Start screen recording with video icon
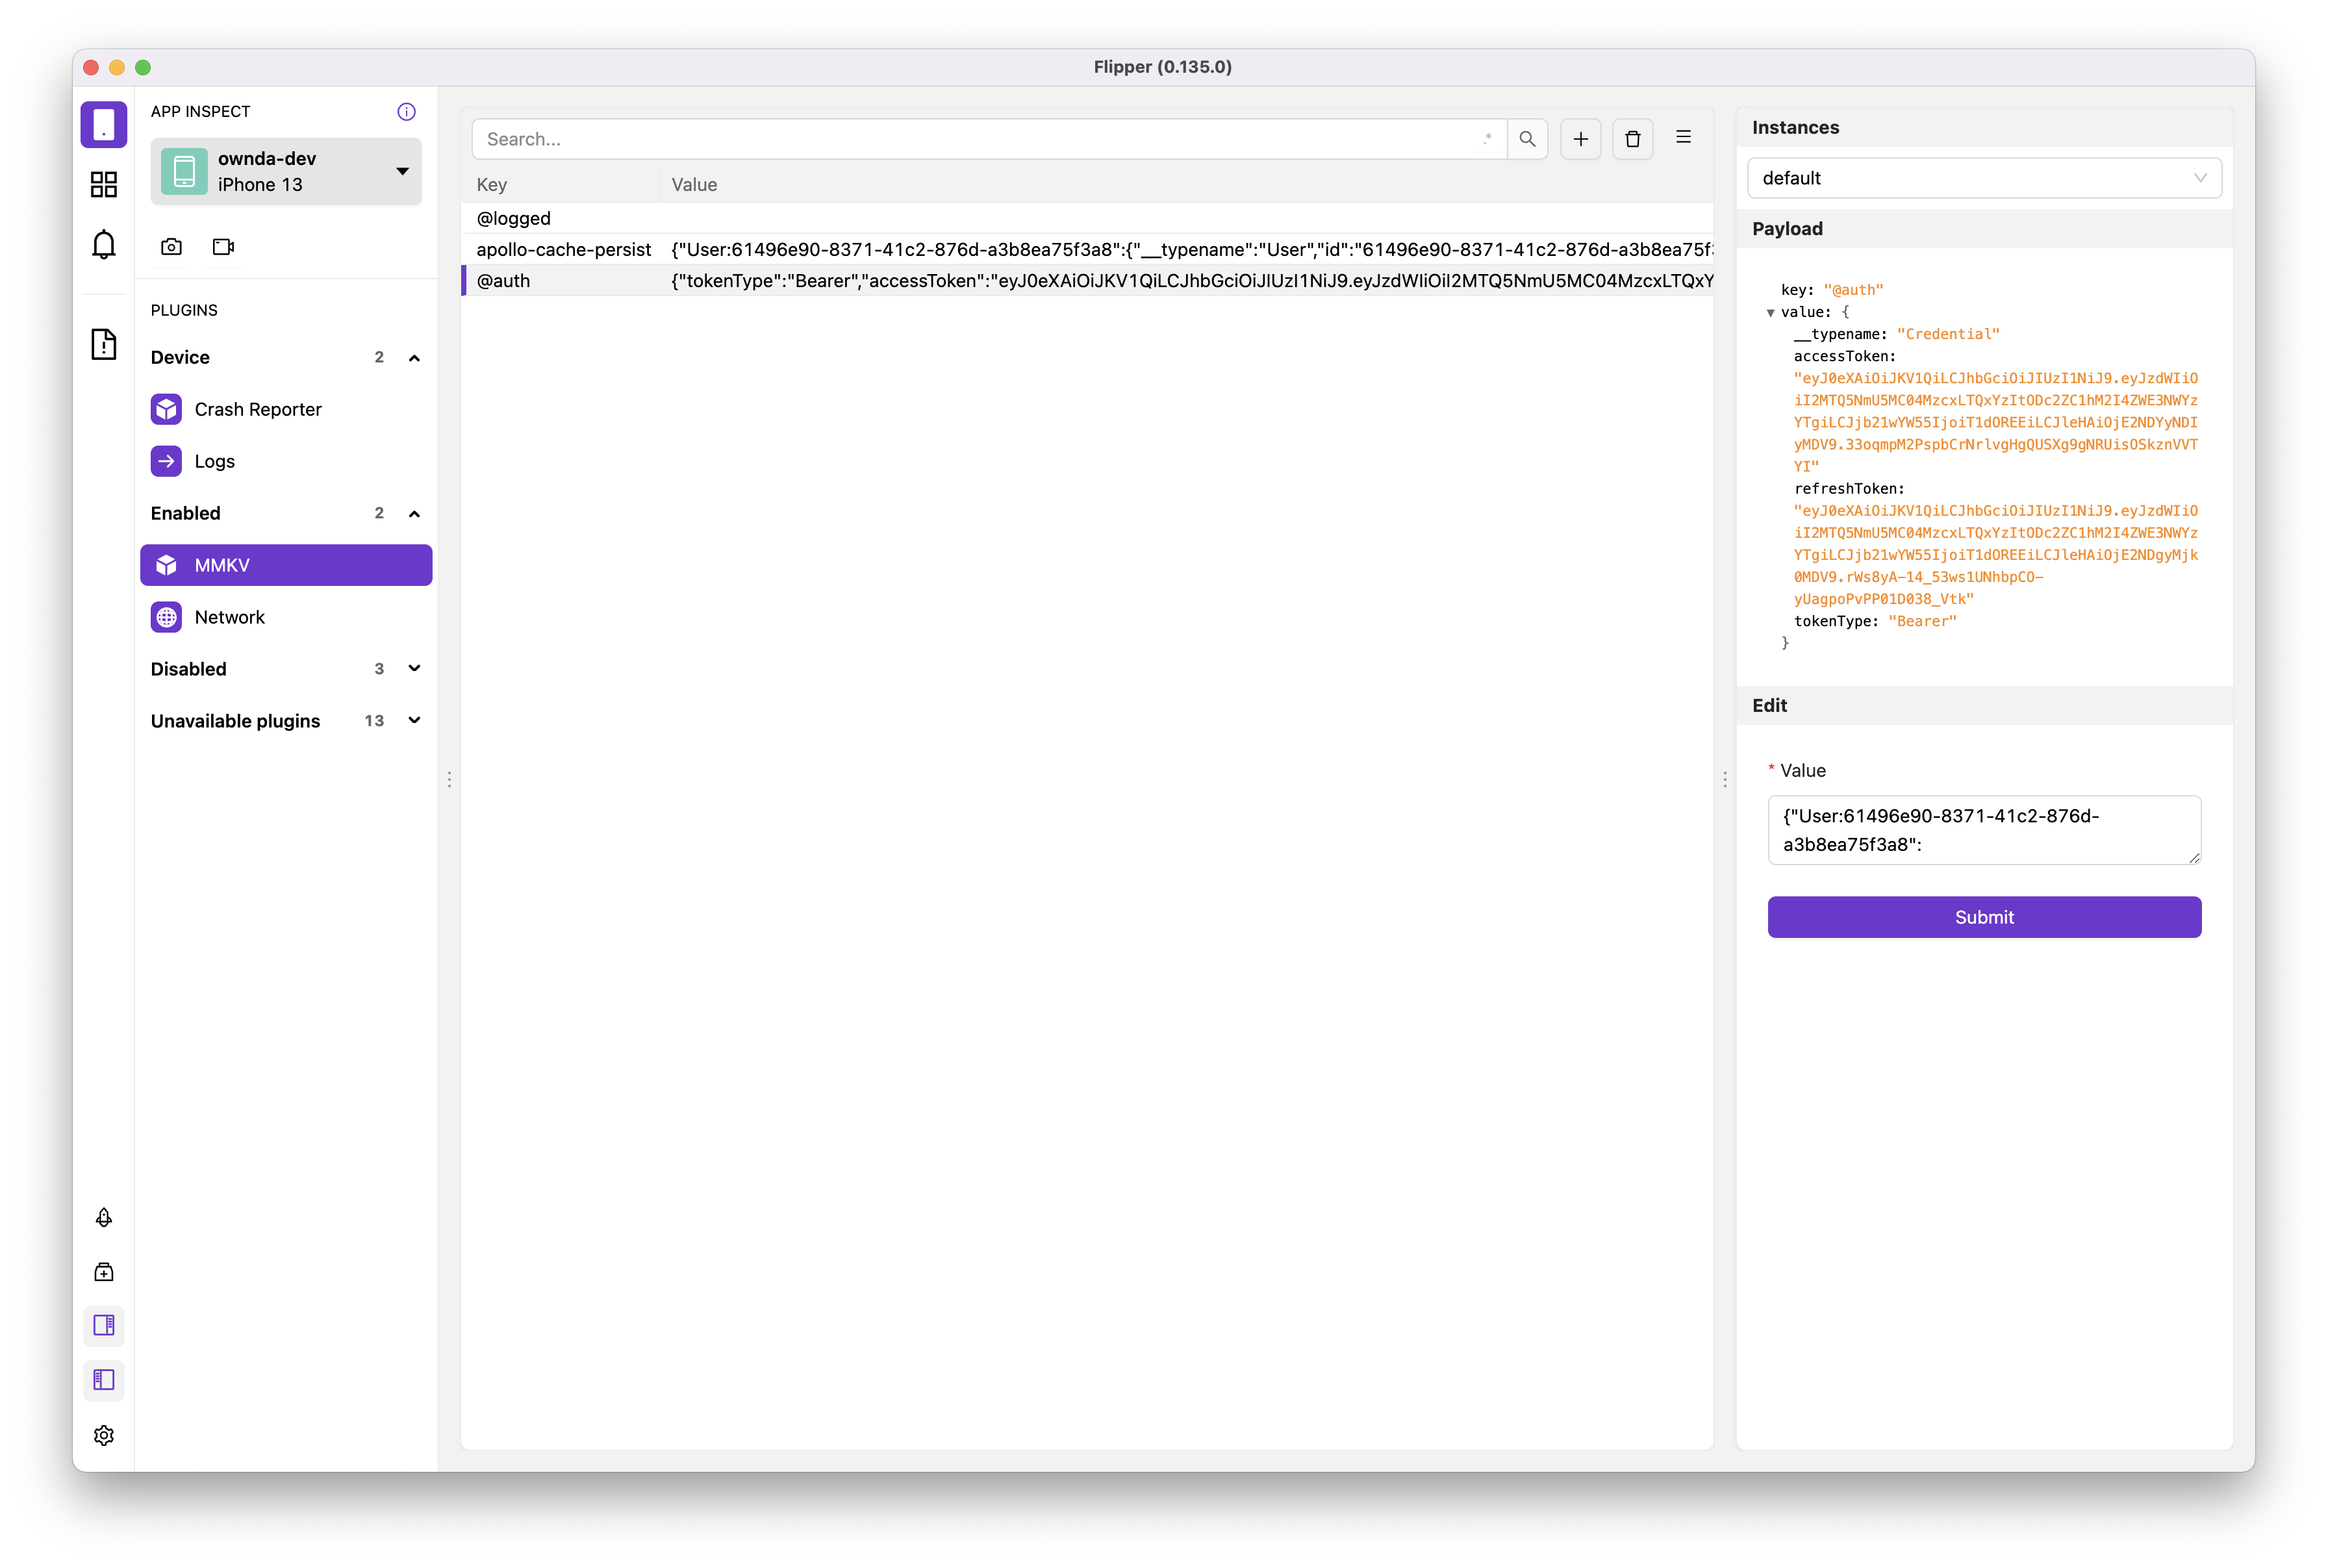 click(x=223, y=246)
